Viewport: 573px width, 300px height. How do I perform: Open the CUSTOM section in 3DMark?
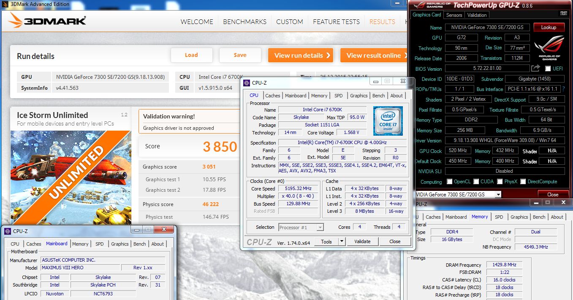click(289, 21)
